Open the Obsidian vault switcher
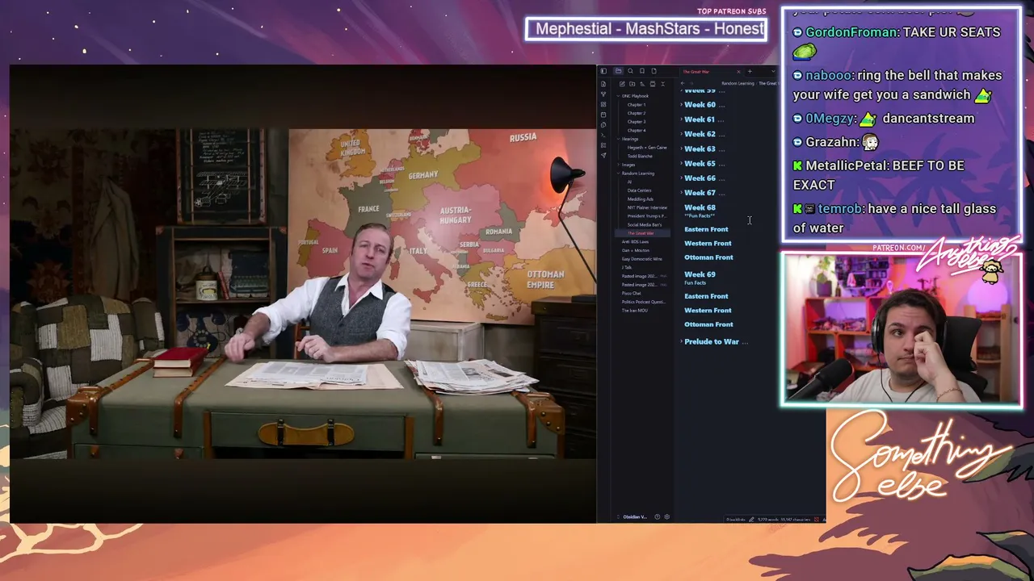Image resolution: width=1034 pixels, height=581 pixels. (x=634, y=516)
